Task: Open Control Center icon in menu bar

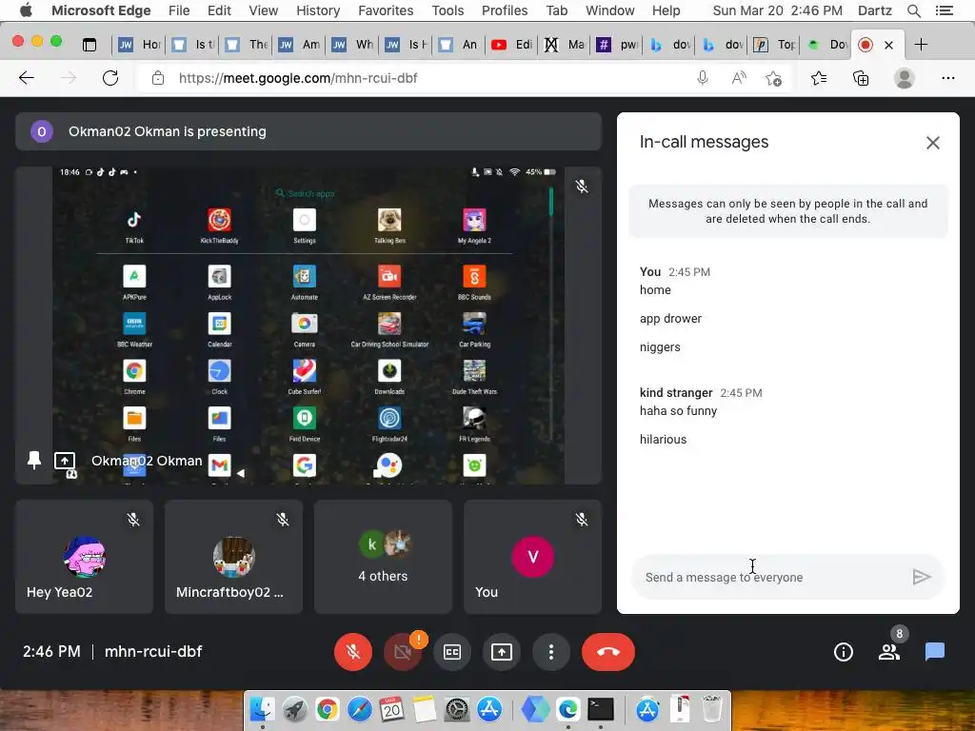Action: pos(945,10)
